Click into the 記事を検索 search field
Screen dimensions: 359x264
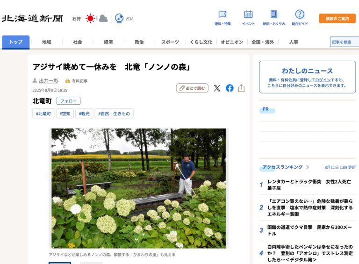click(344, 42)
